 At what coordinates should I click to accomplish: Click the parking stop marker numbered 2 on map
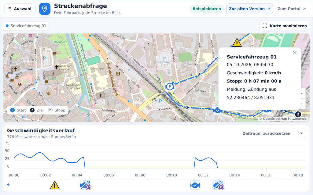(x=170, y=87)
